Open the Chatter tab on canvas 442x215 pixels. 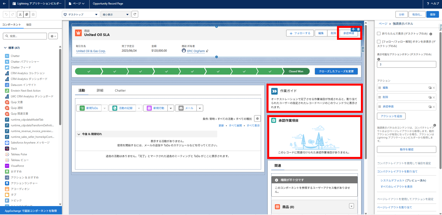click(120, 90)
